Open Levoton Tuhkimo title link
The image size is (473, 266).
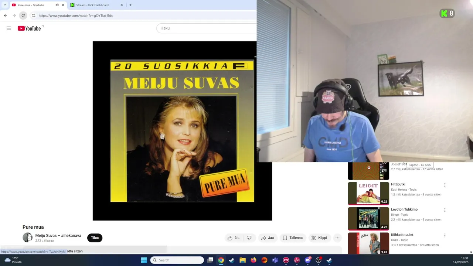pyautogui.click(x=404, y=209)
